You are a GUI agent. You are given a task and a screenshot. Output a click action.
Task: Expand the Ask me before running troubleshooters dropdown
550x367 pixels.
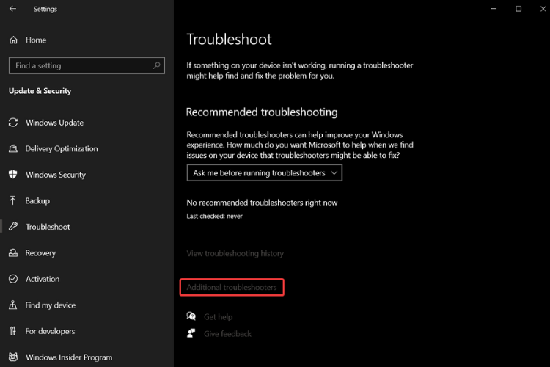click(x=265, y=172)
